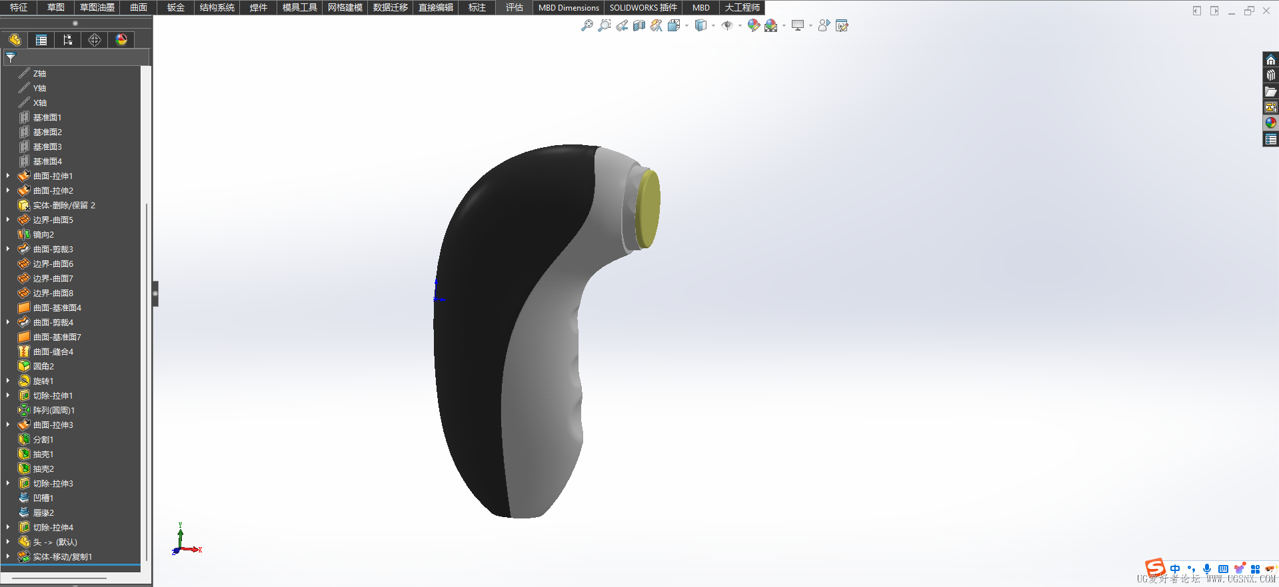The image size is (1279, 587).
Task: Open the View Settings dropdown arrow
Action: [x=810, y=26]
